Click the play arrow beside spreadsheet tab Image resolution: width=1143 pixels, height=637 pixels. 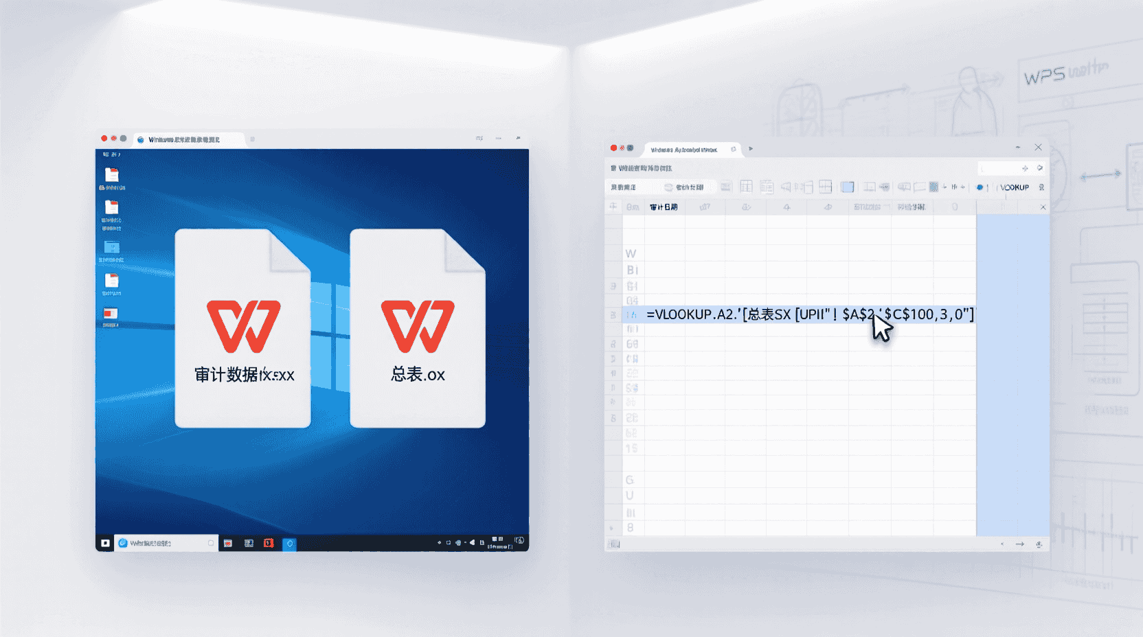click(751, 148)
